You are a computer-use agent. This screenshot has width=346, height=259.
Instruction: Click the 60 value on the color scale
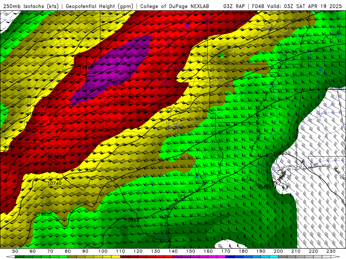[33, 251]
